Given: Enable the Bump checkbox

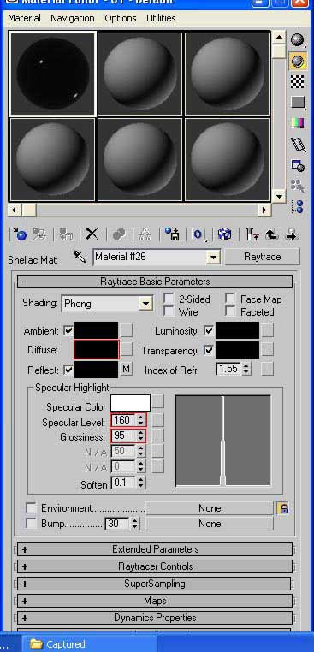Looking at the screenshot, I should [31, 523].
